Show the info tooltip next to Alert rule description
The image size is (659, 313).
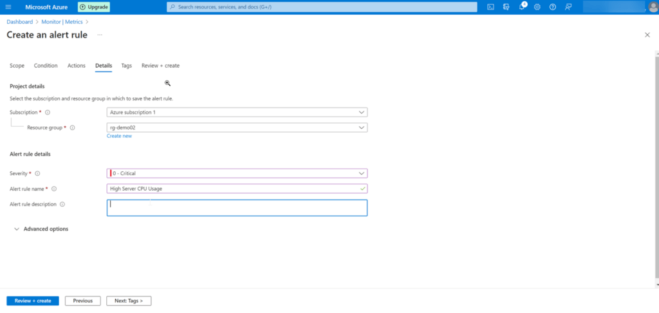tap(62, 204)
